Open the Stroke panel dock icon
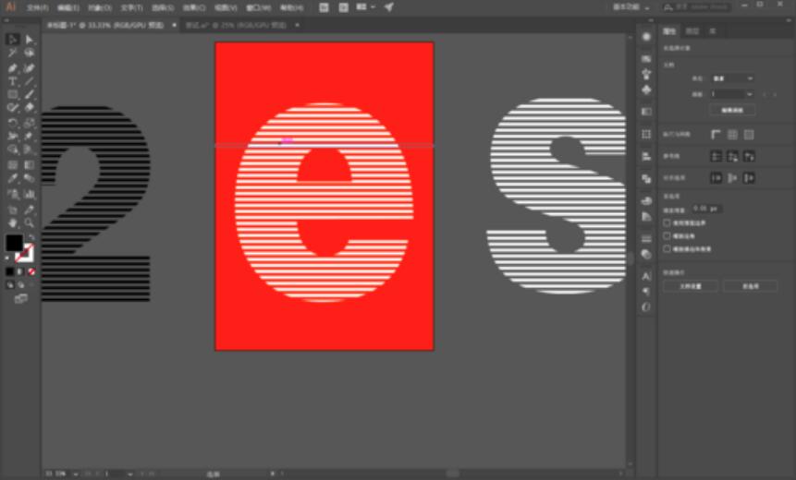 point(646,238)
